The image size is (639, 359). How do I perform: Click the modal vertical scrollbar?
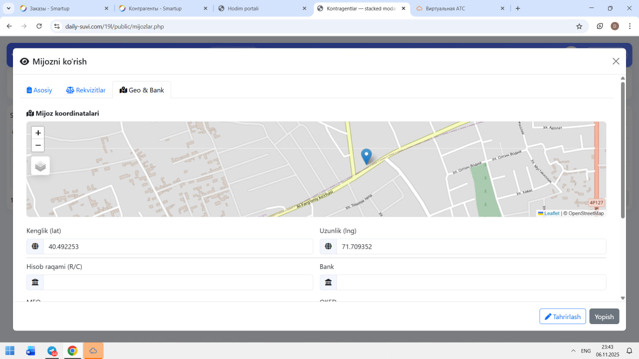click(623, 150)
